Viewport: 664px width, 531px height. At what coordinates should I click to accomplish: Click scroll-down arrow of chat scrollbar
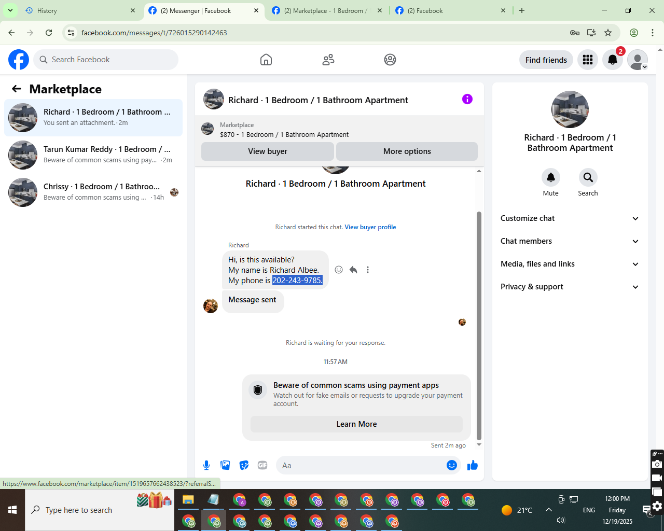tap(479, 445)
